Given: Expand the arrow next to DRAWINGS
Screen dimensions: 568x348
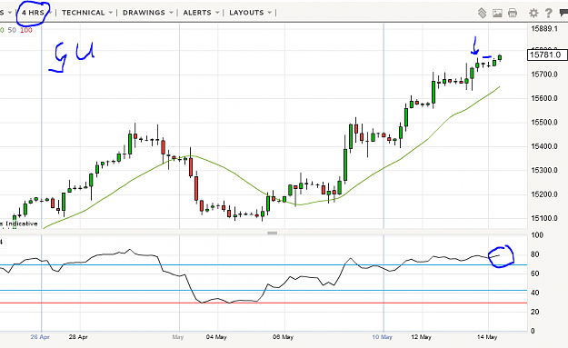Looking at the screenshot, I should point(171,13).
